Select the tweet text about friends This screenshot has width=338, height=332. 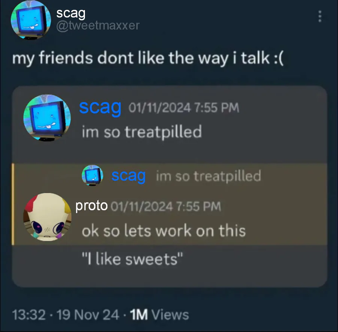pos(148,59)
